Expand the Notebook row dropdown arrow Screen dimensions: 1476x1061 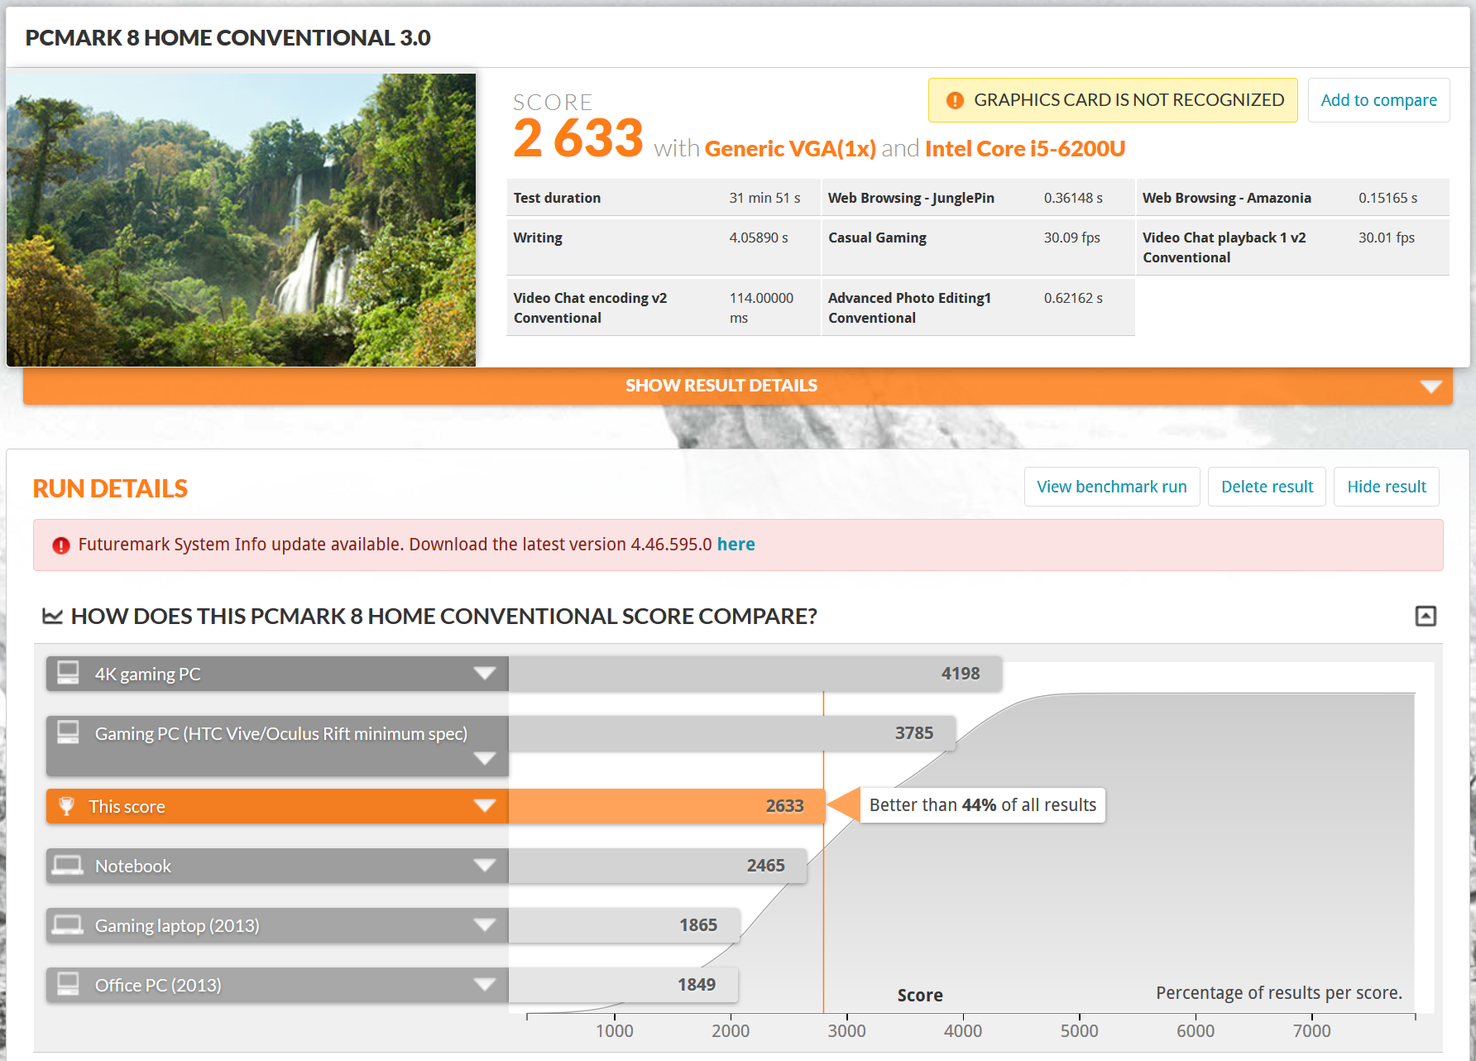click(x=485, y=866)
